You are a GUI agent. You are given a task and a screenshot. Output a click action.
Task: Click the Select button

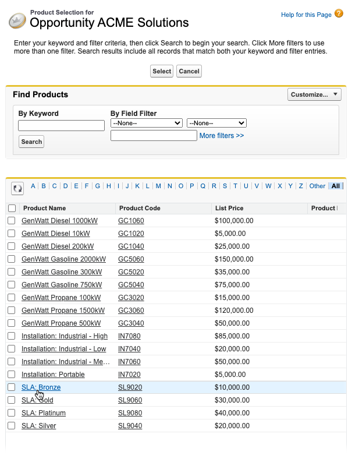162,71
